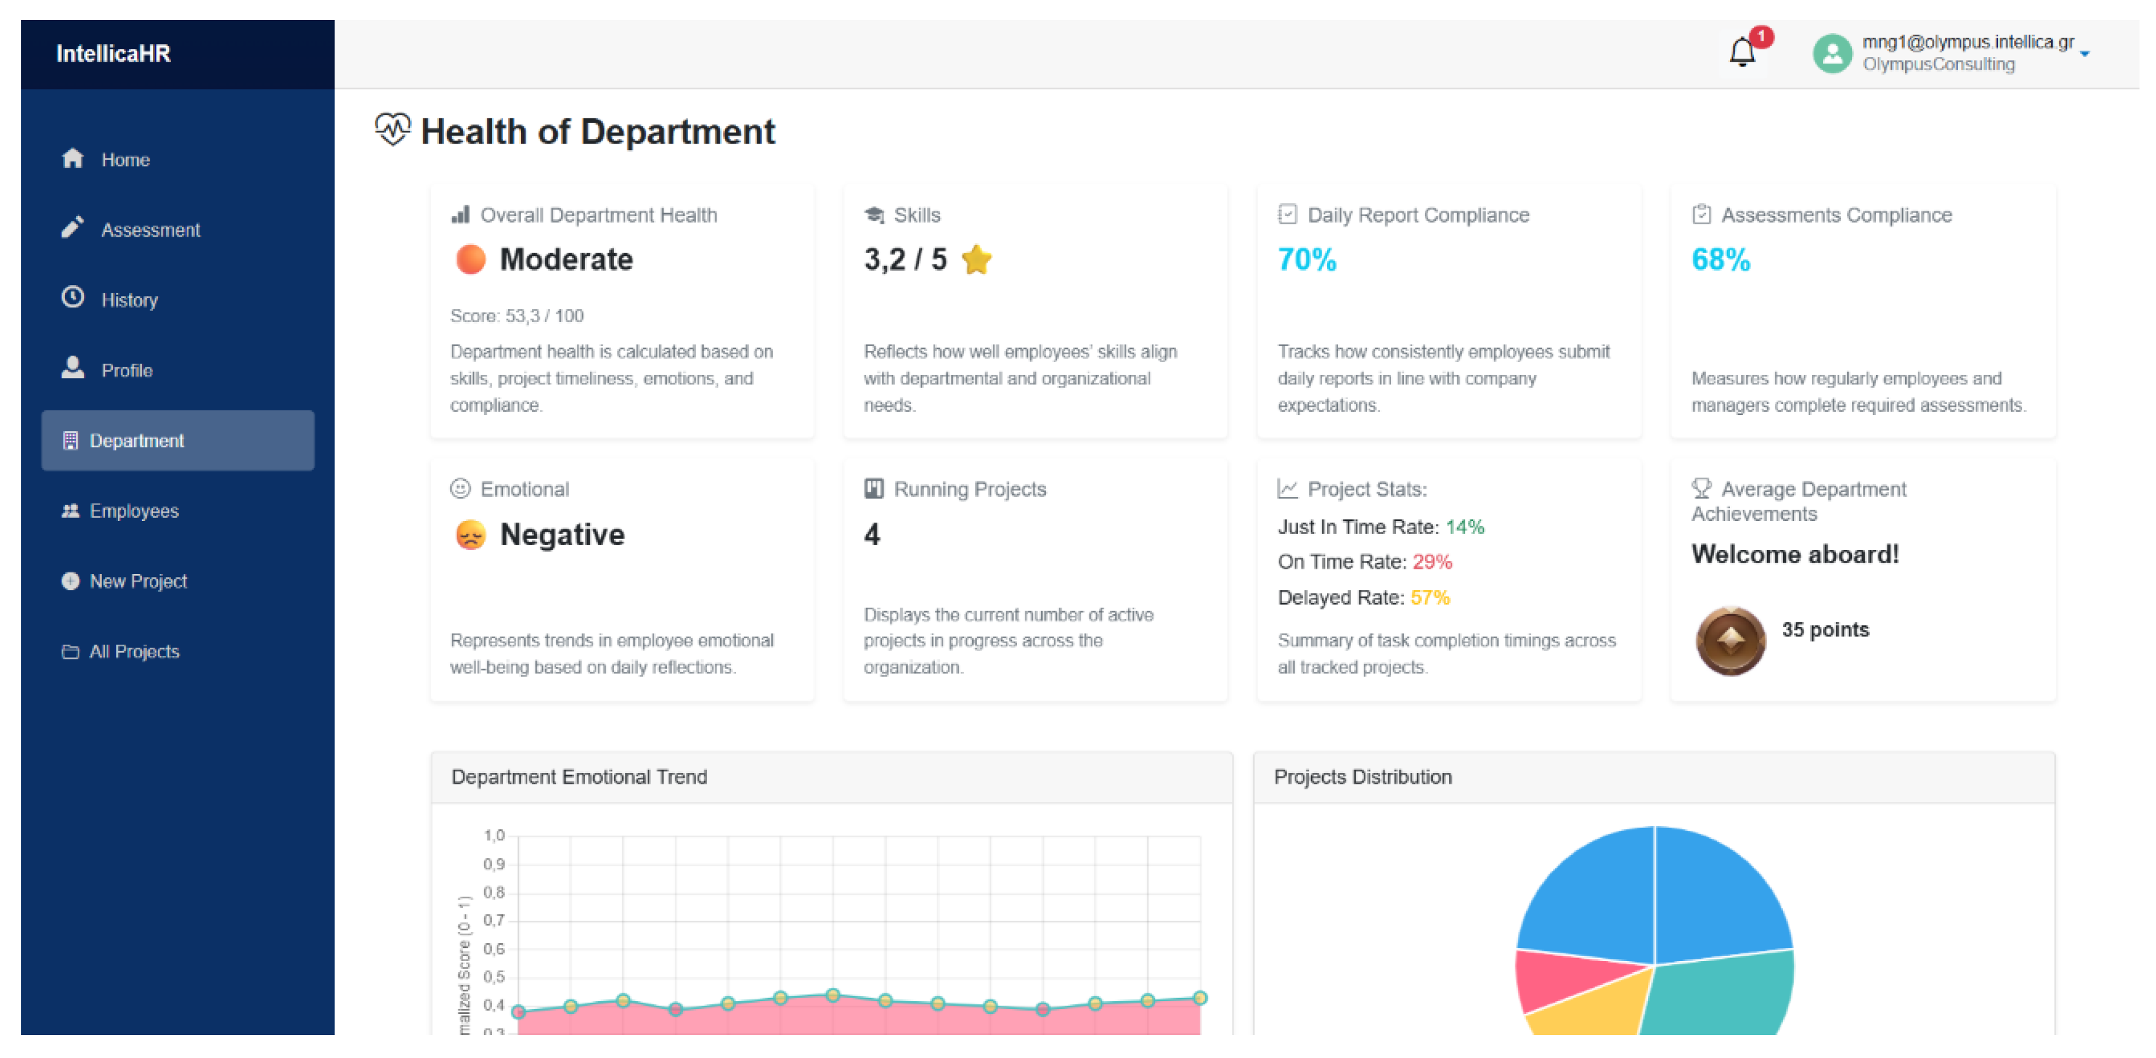Click the Score: 53,3 / 100 text
Viewport: 2156px width, 1058px height.
[x=516, y=316]
